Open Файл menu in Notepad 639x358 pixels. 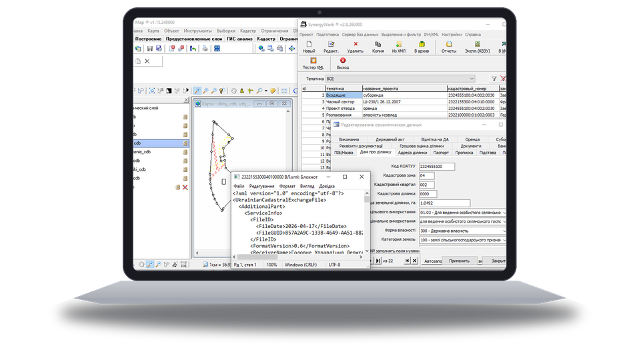(239, 186)
